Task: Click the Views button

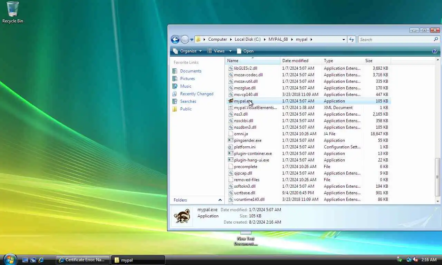Action: point(216,51)
